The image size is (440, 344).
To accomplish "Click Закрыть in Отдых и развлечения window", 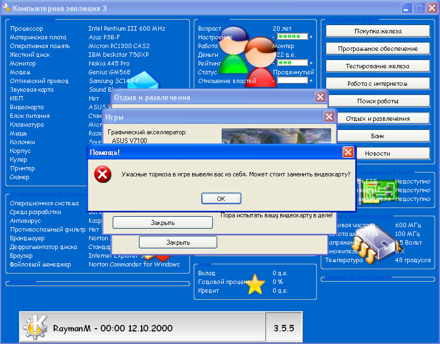I will pyautogui.click(x=178, y=242).
